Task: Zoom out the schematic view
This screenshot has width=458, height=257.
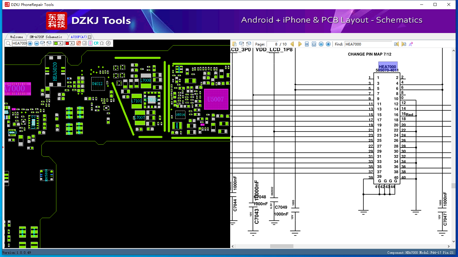Action: click(321, 44)
